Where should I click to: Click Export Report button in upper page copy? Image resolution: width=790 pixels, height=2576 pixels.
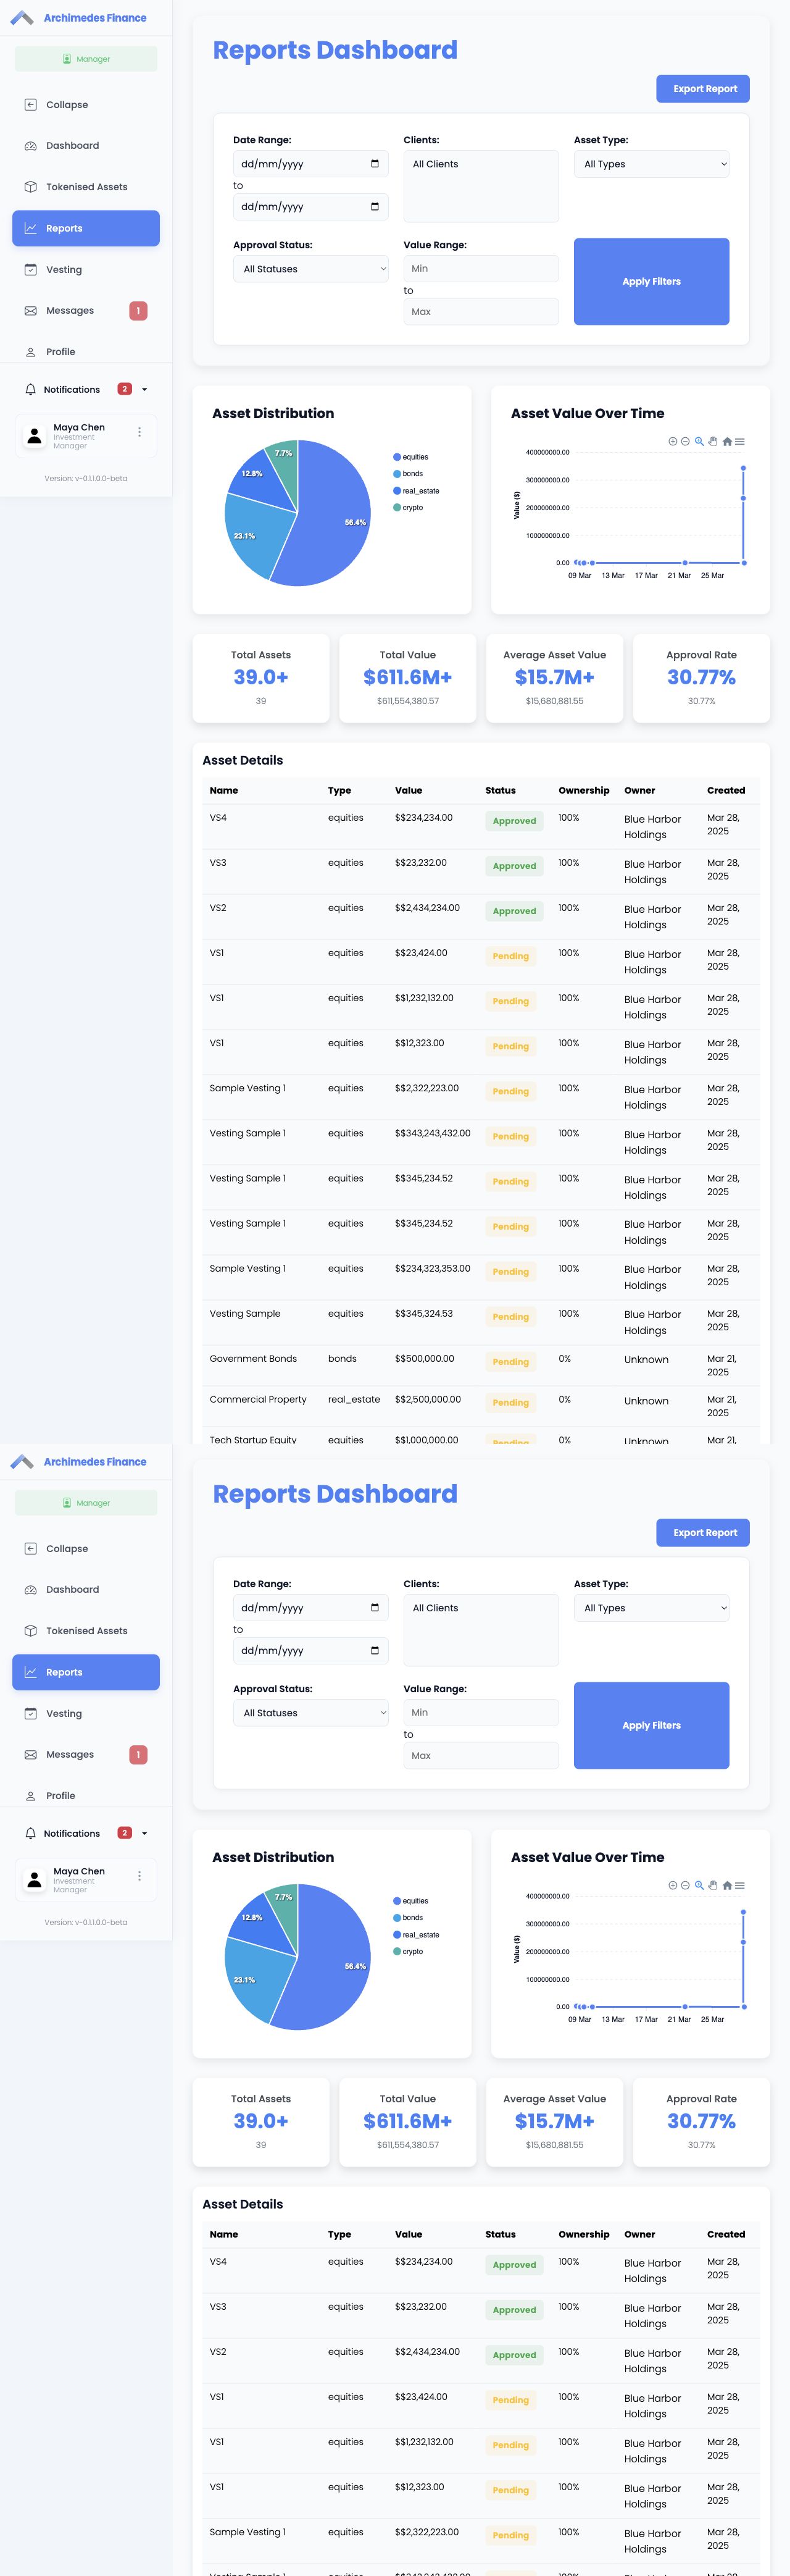[x=703, y=89]
